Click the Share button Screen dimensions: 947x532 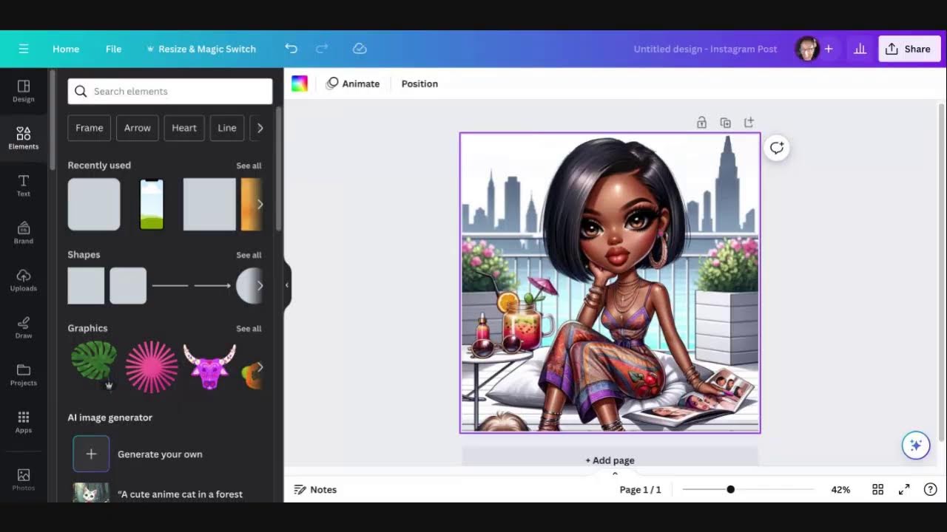point(909,49)
